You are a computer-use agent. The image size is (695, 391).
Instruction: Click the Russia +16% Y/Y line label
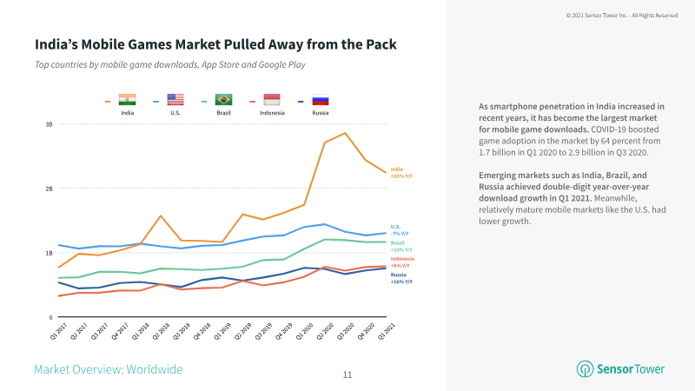point(401,278)
